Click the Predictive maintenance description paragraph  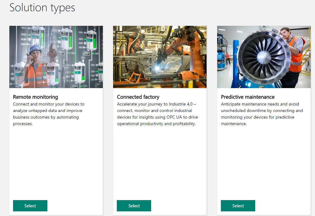point(262,114)
